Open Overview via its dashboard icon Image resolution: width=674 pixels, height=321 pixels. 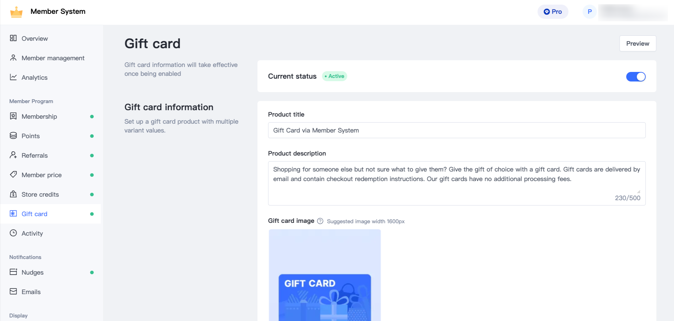click(13, 38)
